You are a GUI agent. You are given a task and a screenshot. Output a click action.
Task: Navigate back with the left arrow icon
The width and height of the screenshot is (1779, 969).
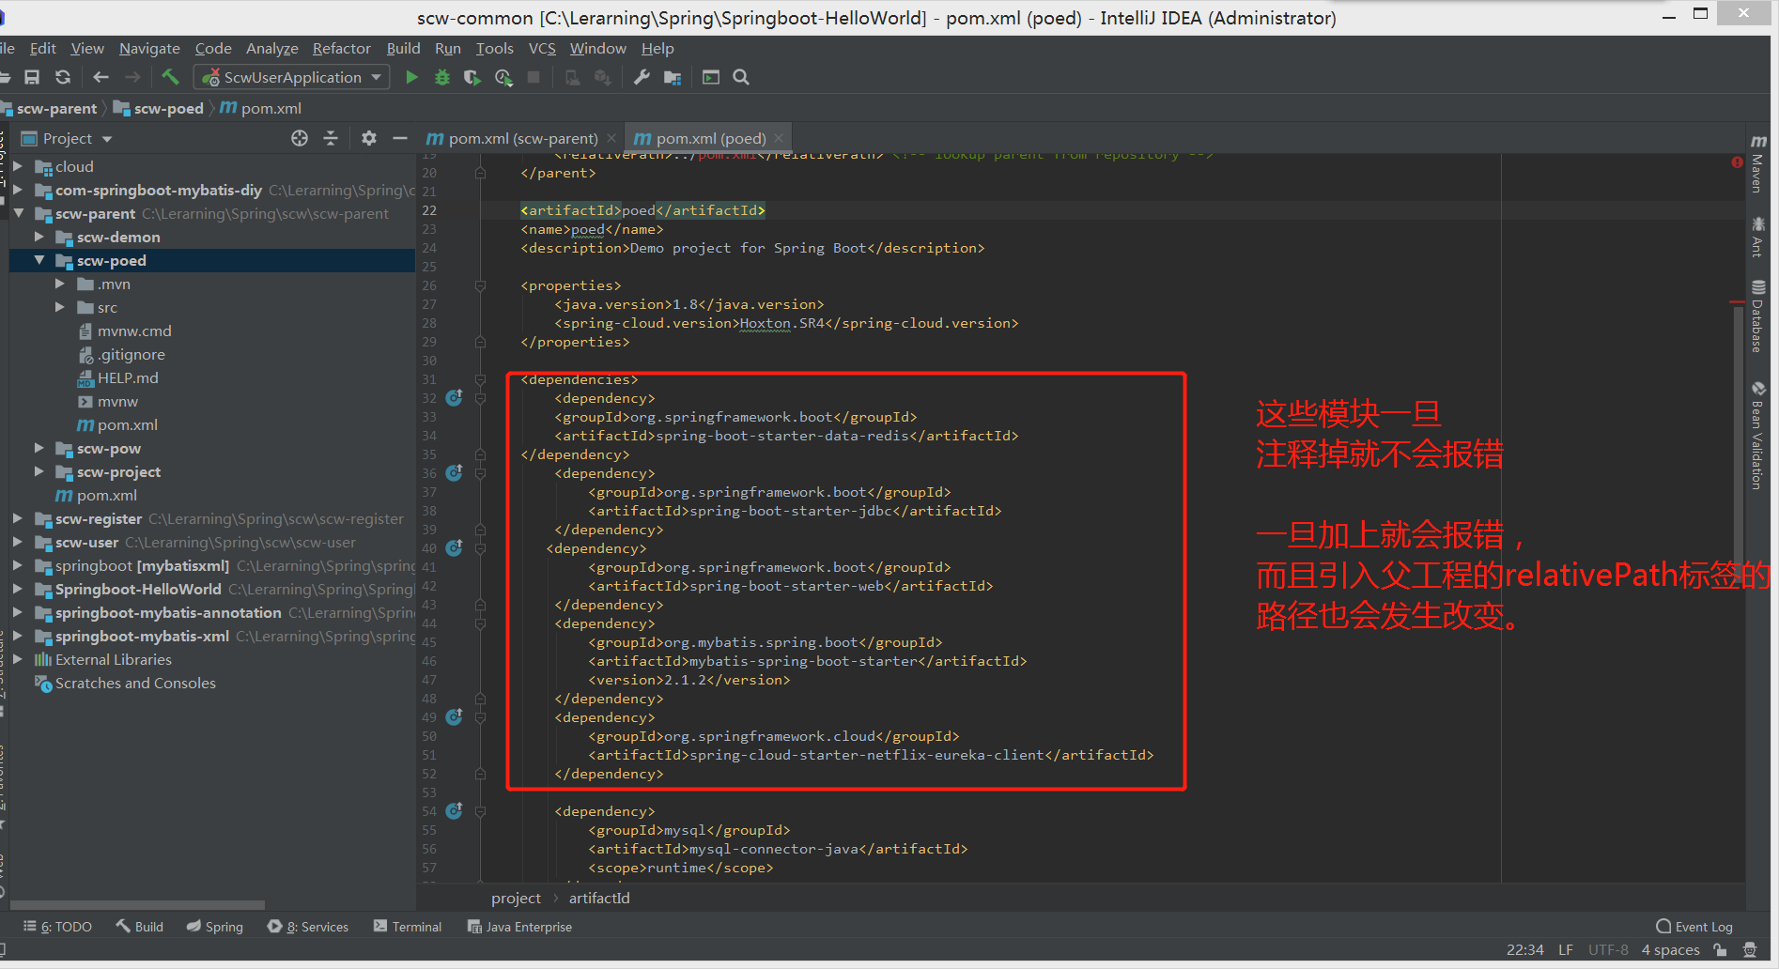101,77
